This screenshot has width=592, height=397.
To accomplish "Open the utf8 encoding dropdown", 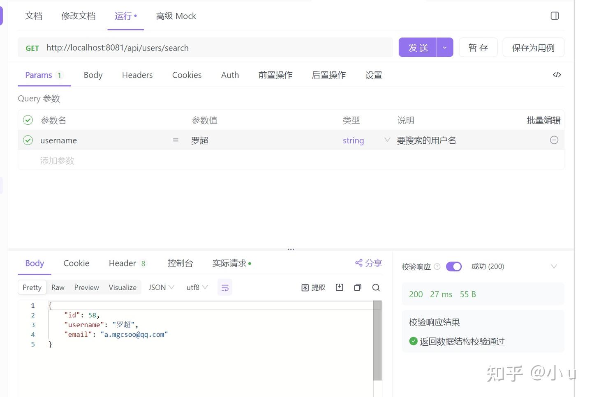I will tap(197, 287).
